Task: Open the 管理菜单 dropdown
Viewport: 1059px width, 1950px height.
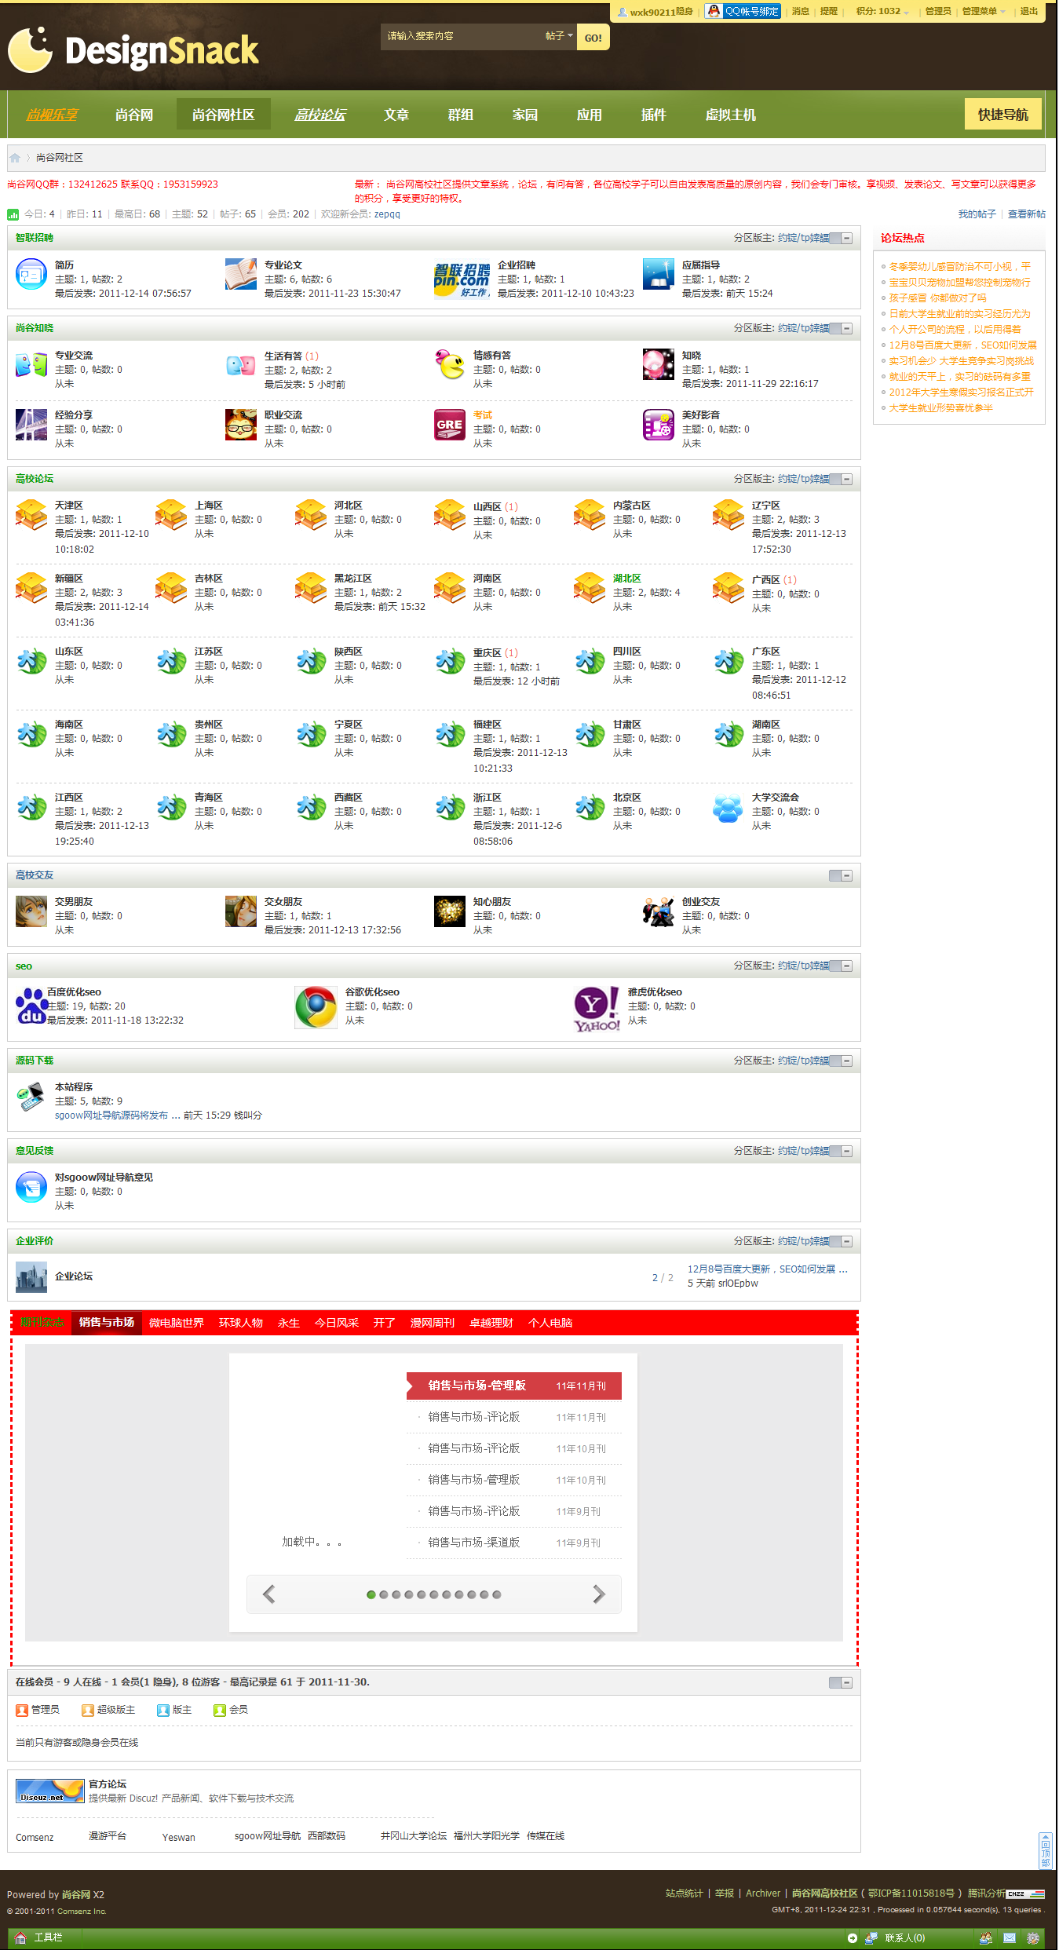Action: click(983, 12)
